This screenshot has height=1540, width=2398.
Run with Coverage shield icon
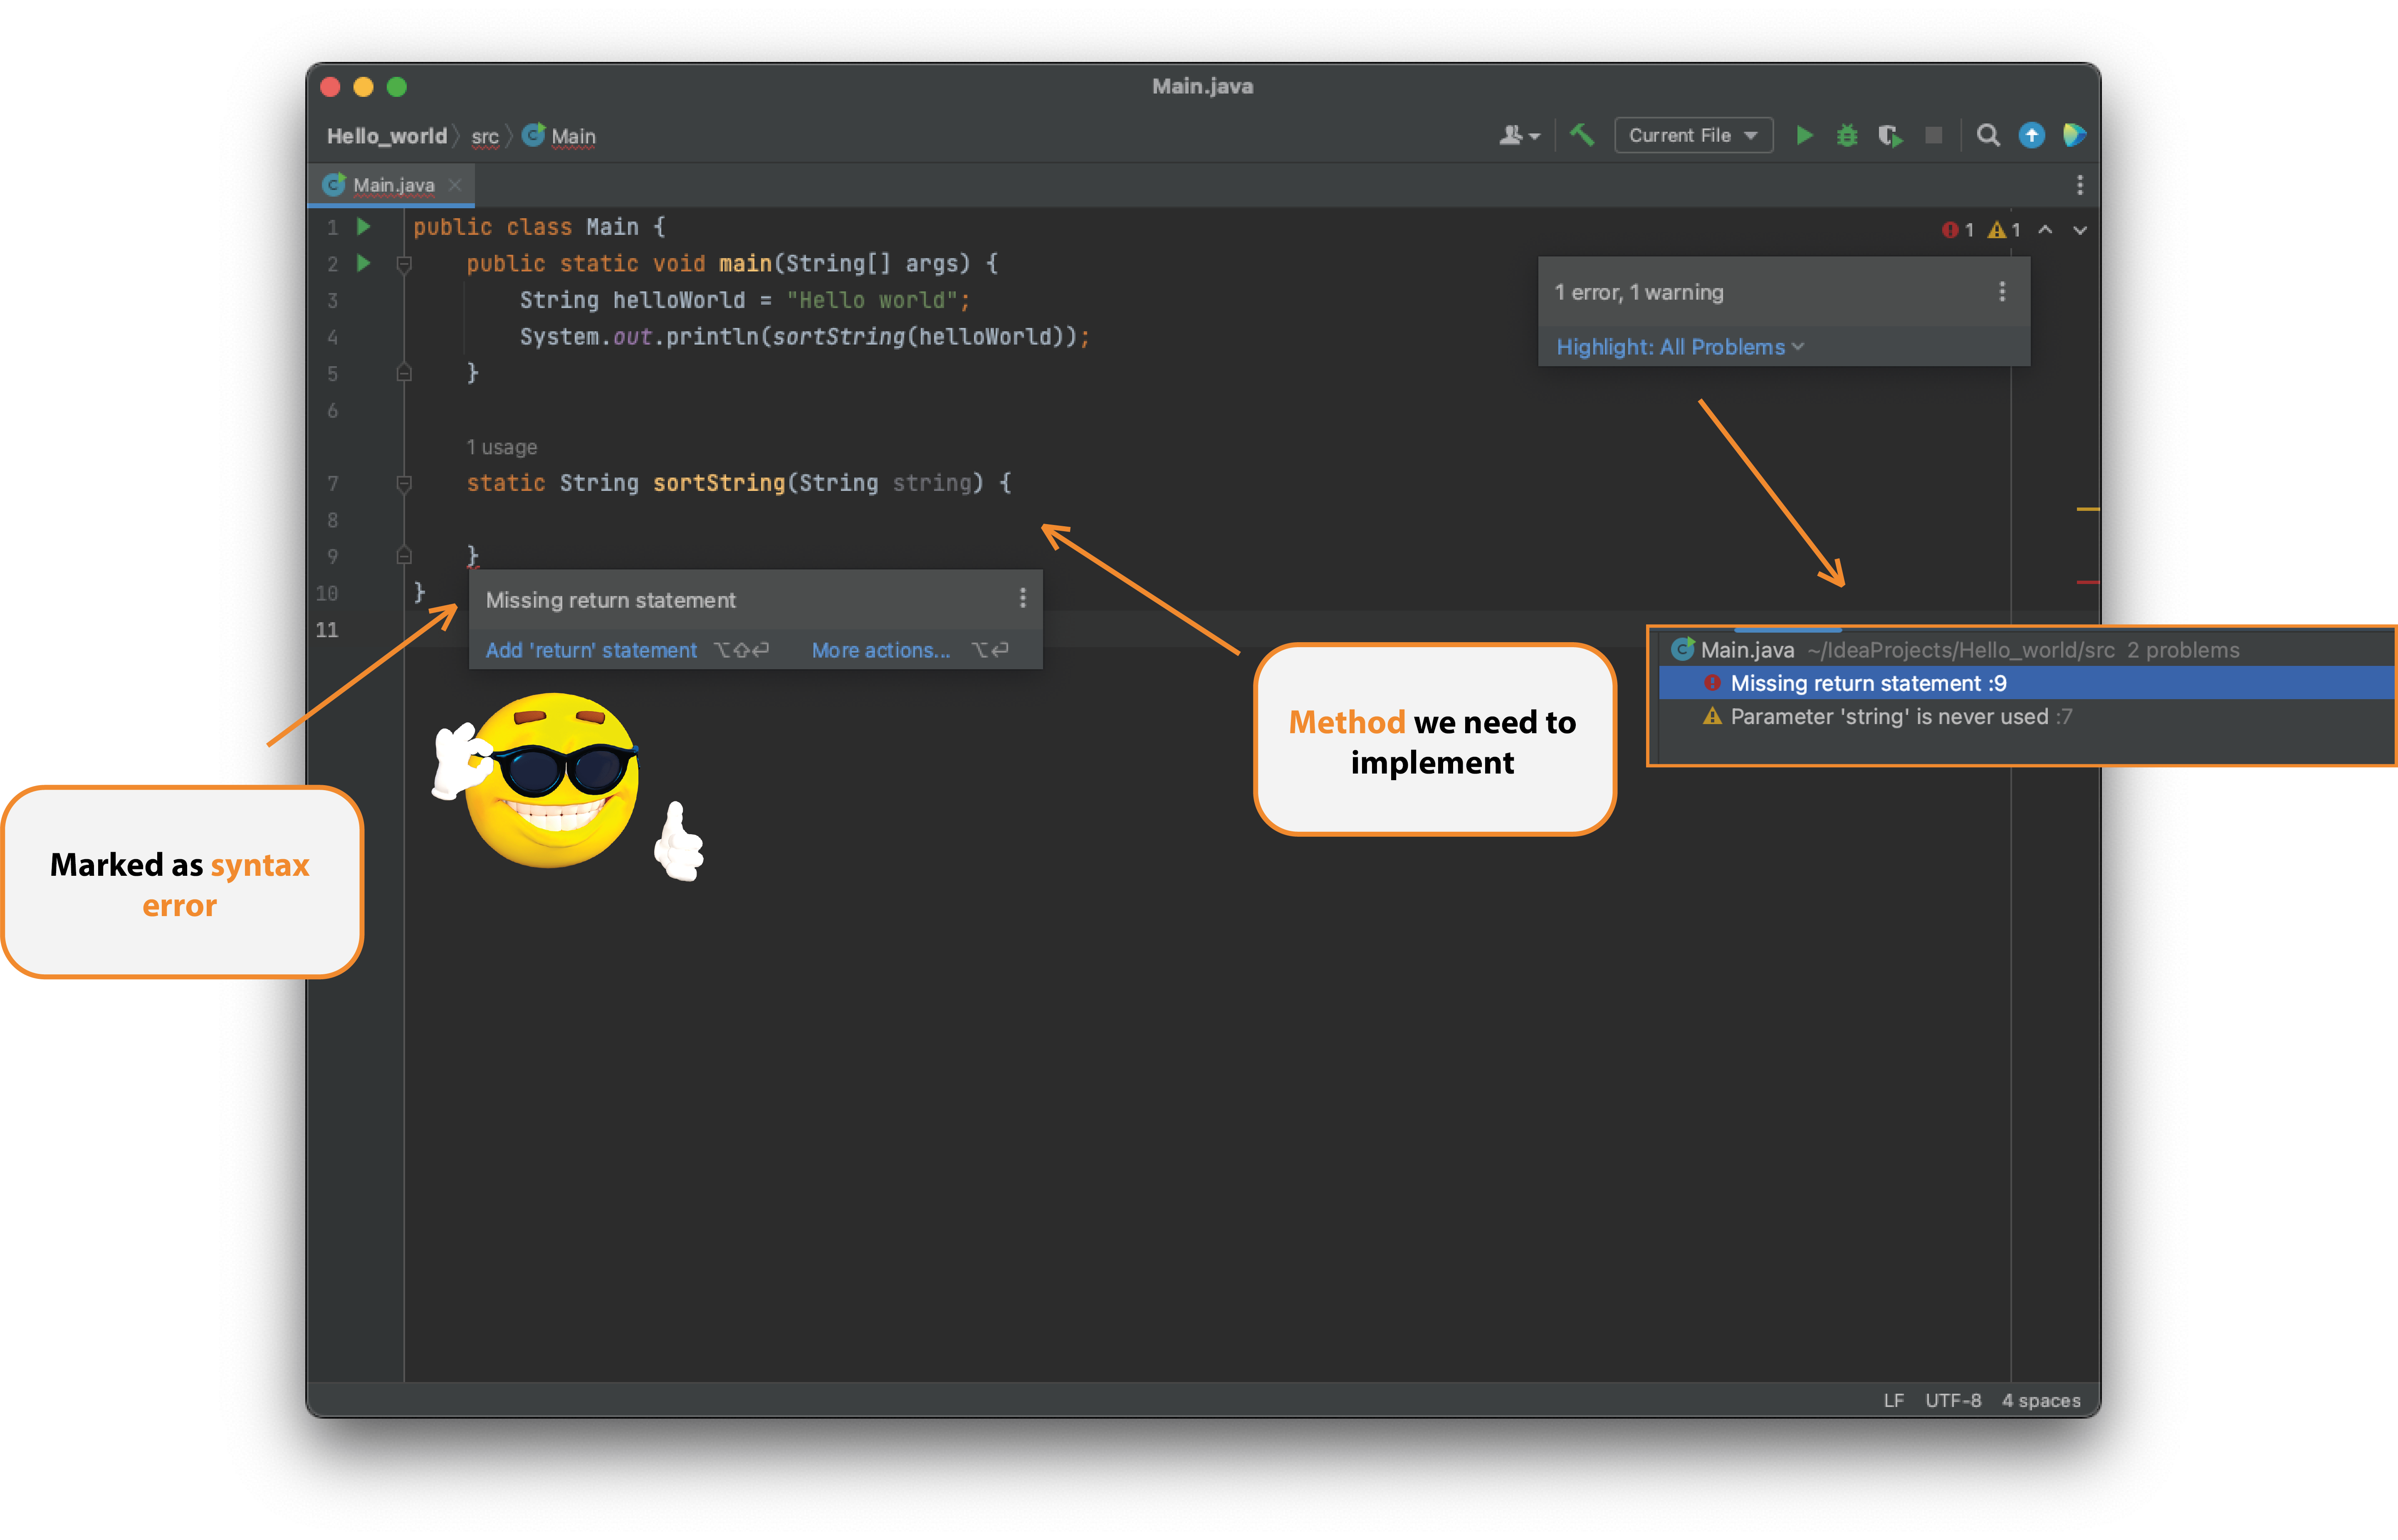(1890, 135)
